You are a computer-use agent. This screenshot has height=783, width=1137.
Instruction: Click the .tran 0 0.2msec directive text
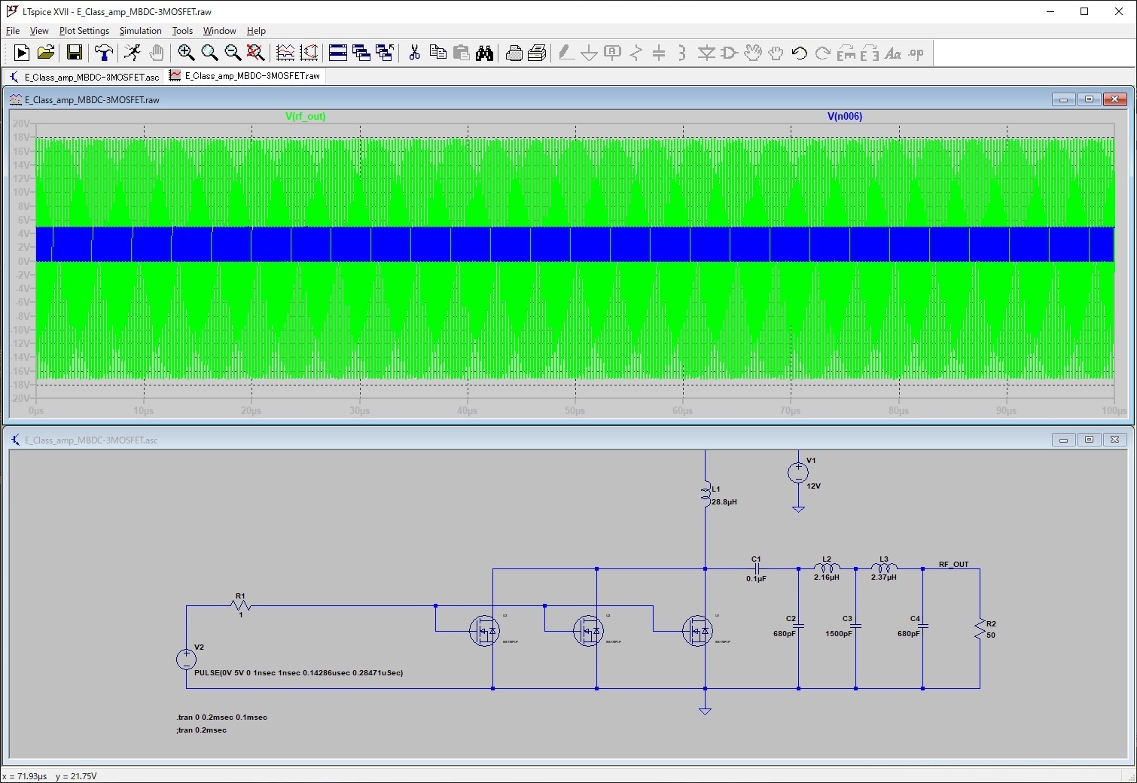tap(221, 717)
